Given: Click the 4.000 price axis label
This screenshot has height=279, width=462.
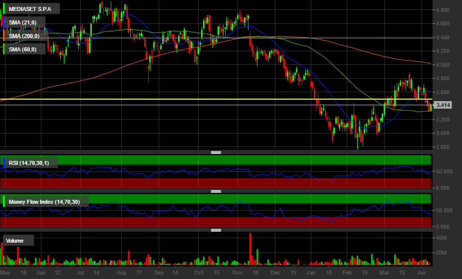Looking at the screenshot, I should coord(443,65).
